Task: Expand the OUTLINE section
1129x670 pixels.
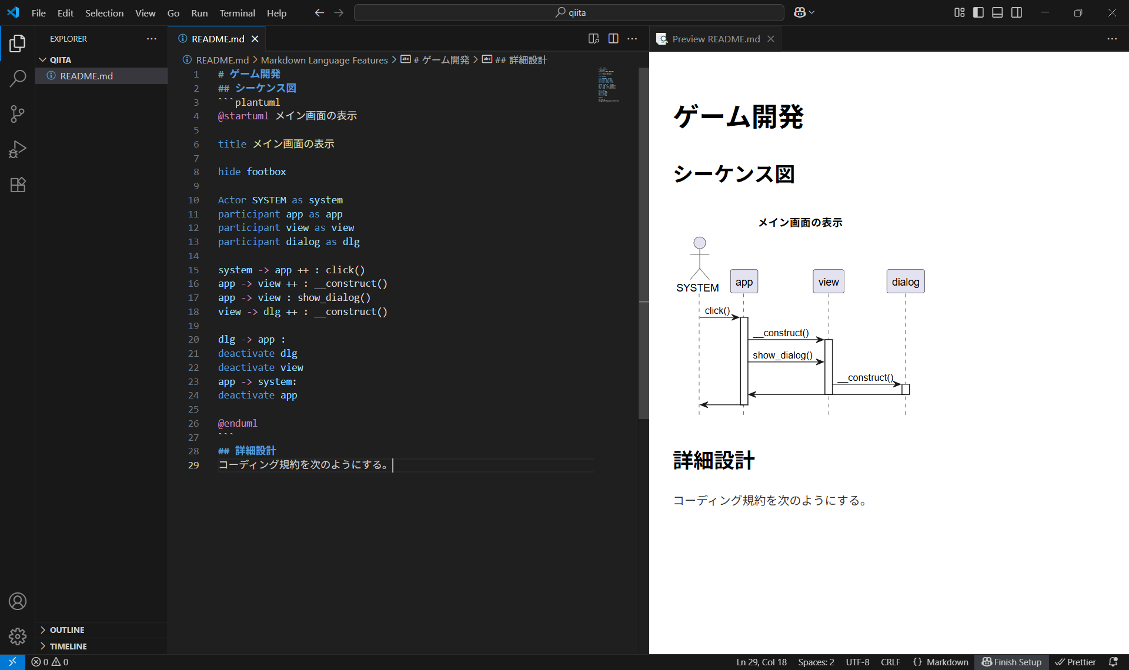Action: click(x=67, y=630)
